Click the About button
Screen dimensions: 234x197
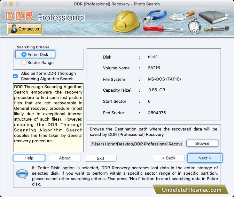click(x=65, y=158)
